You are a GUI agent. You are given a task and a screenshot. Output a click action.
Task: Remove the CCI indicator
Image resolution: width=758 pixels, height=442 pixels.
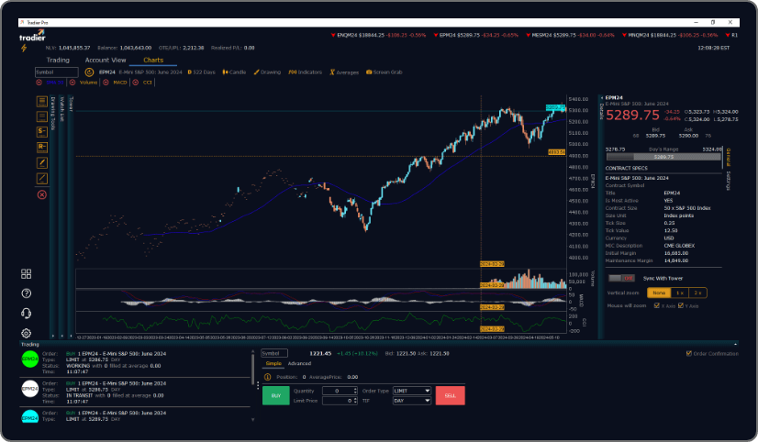pyautogui.click(x=136, y=83)
